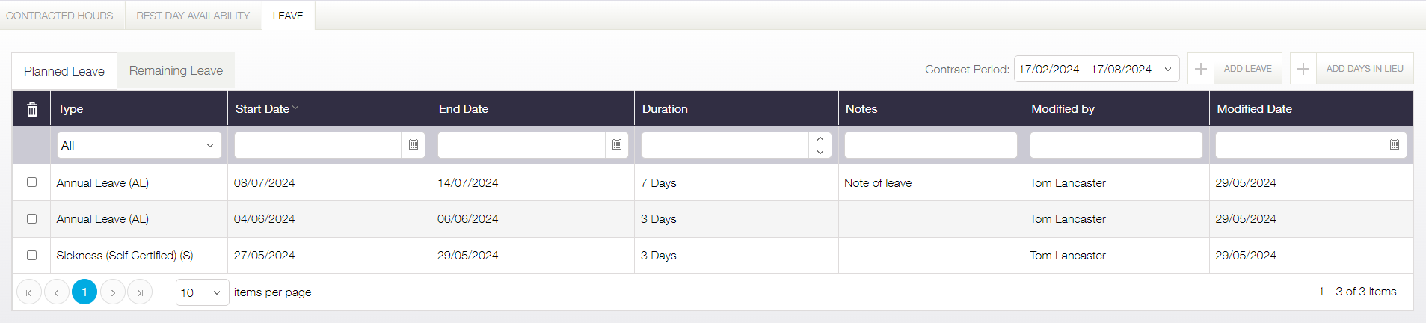Change the items per page dropdown
This screenshot has width=1426, height=323.
coord(202,292)
